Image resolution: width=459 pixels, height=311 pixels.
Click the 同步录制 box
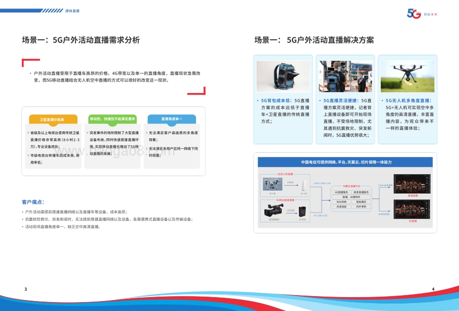click(x=361, y=207)
